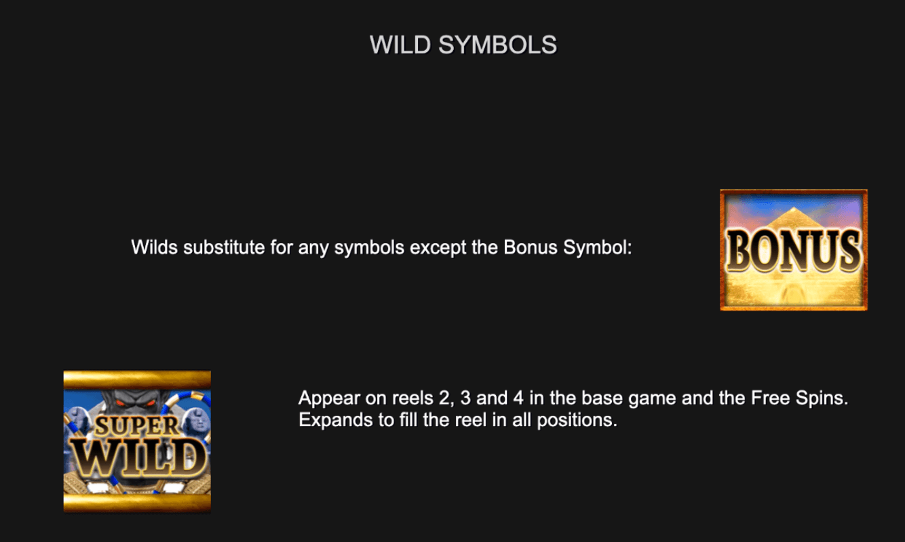Click the golden bottom bar of Super Wild
Image resolution: width=905 pixels, height=542 pixels.
point(137,503)
